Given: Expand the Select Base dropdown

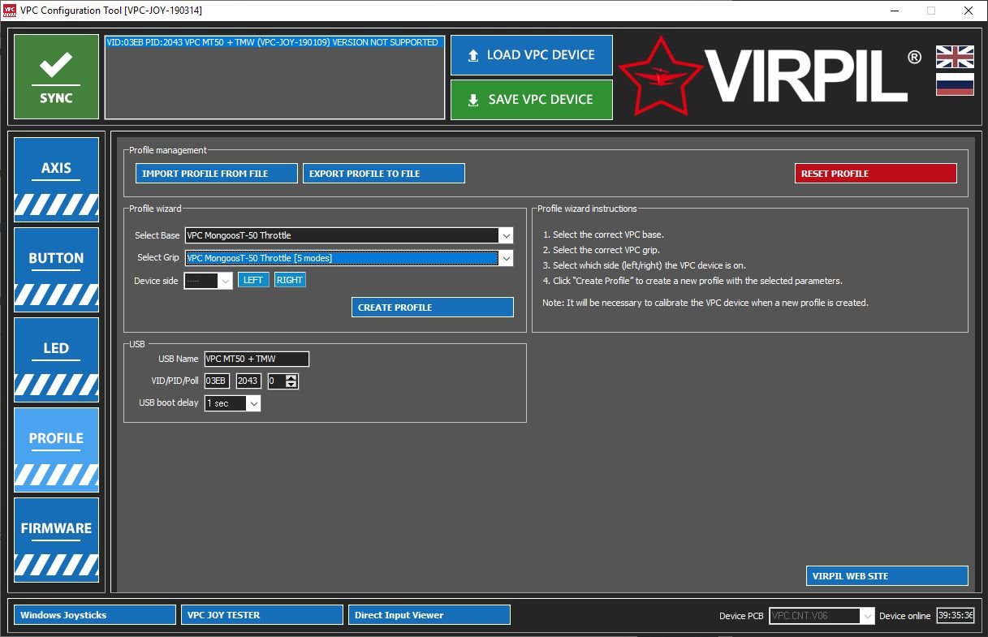Looking at the screenshot, I should tap(506, 235).
